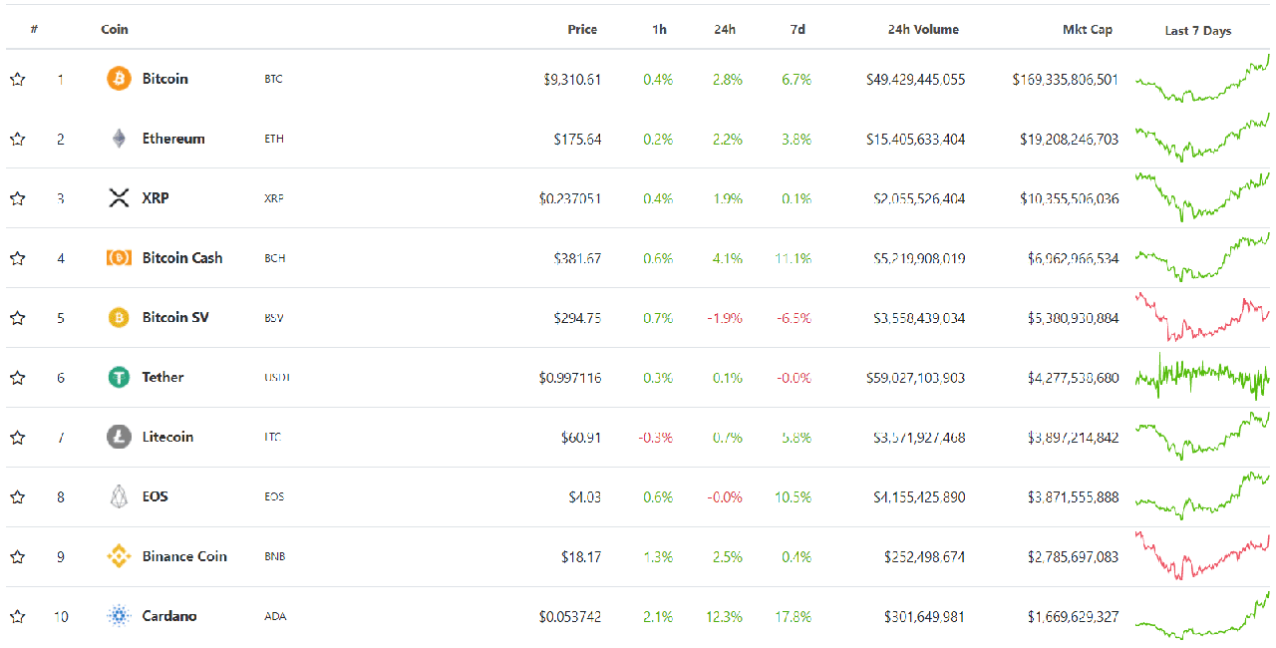Sort the table by Coin header
This screenshot has height=648, width=1276.
point(115,29)
